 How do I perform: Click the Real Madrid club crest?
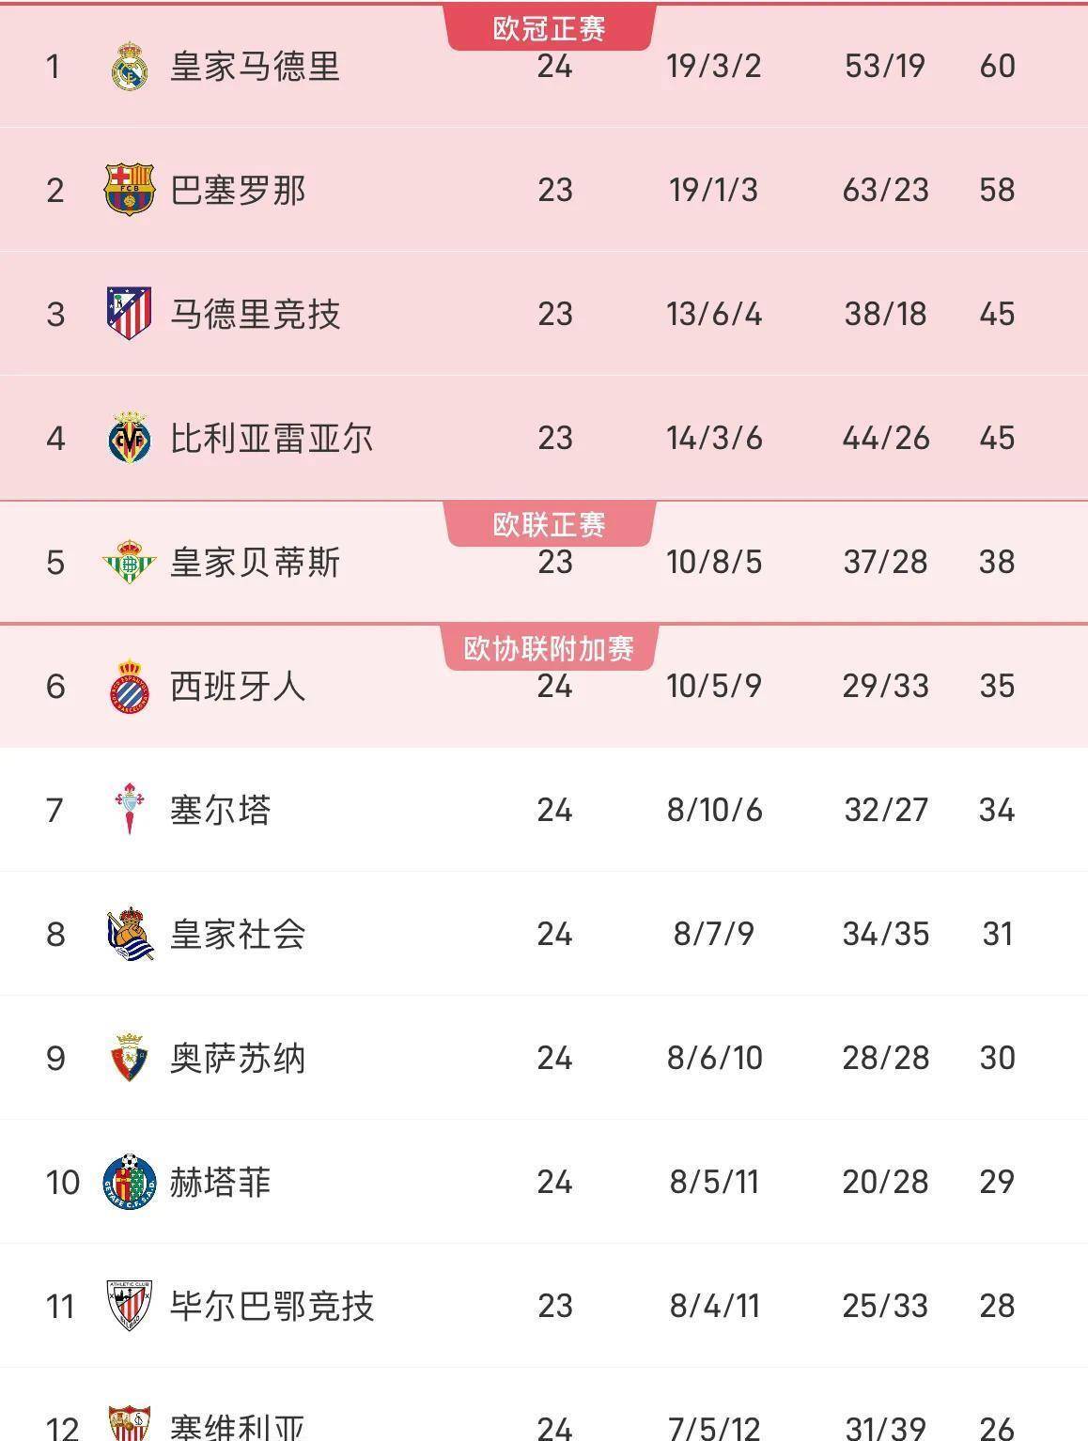(129, 67)
